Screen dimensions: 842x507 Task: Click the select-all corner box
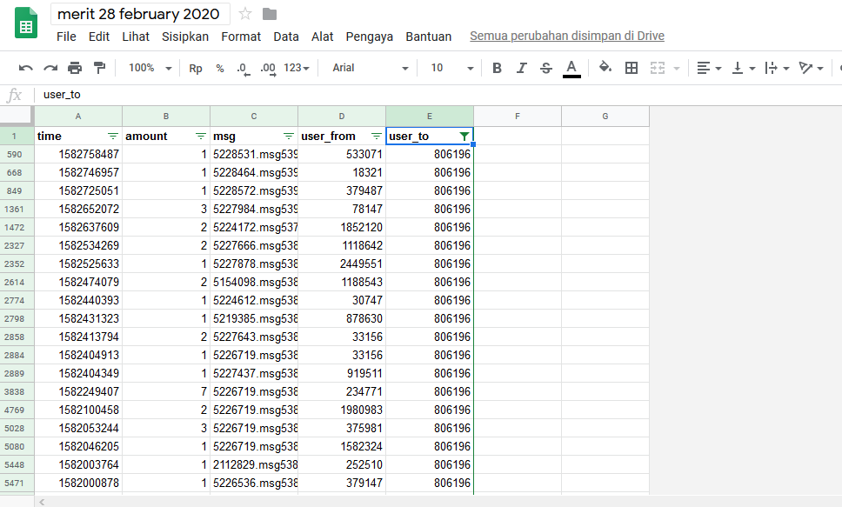17,116
